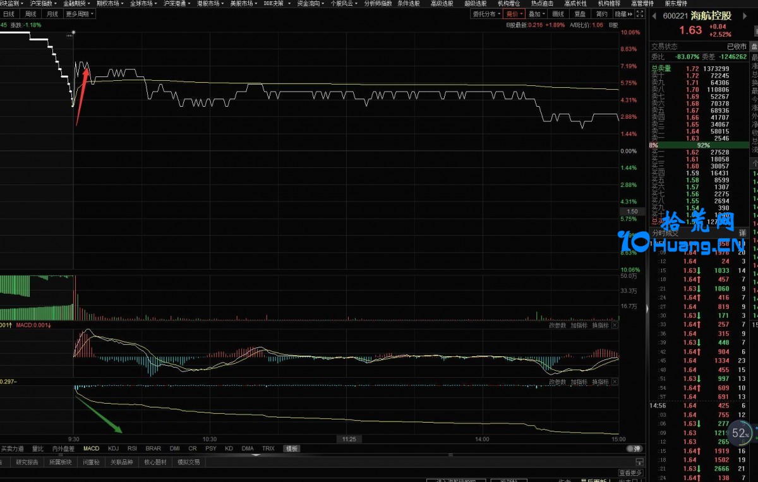Click 详 detail button in trade list
This screenshot has height=482, width=758.
(742, 233)
